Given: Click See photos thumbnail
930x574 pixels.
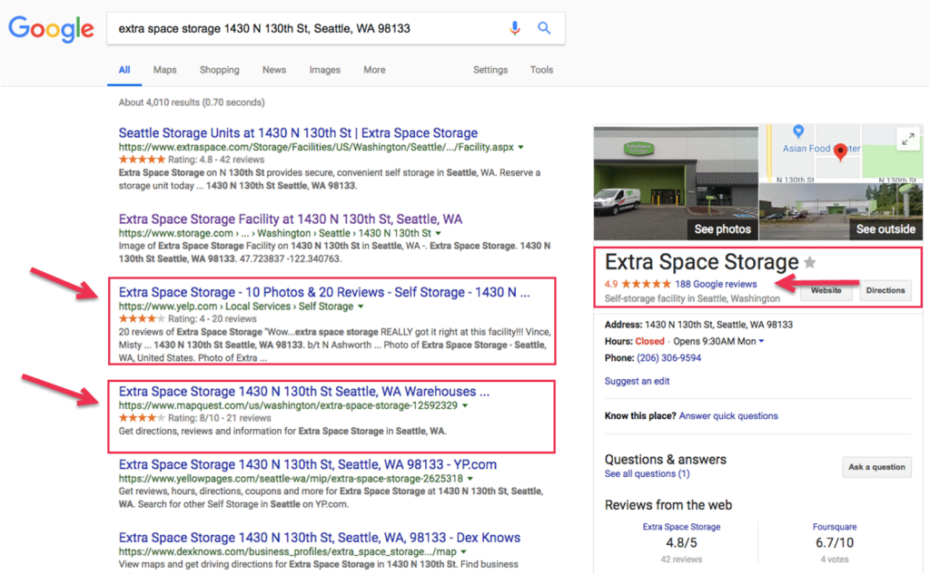Looking at the screenshot, I should coord(676,183).
